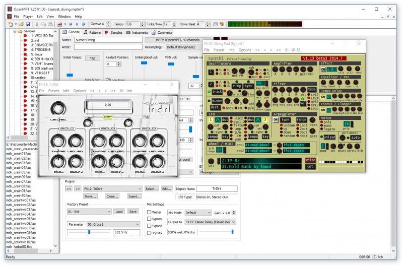Click the Copy toolbar icon
Viewport: 403px width, 266px height.
pos(43,24)
